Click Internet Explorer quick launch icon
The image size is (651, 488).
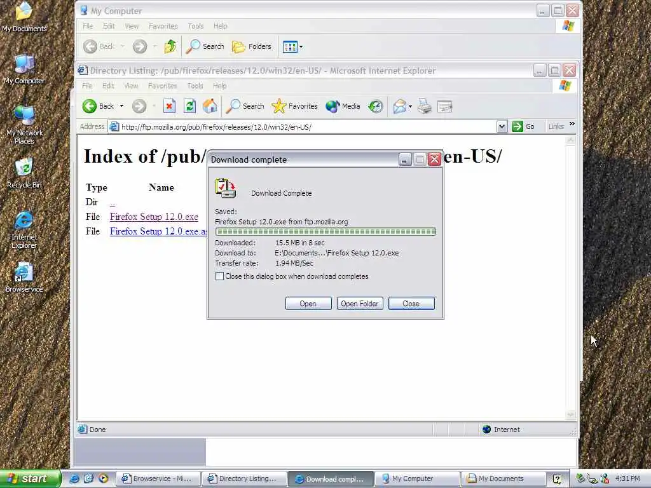[74, 478]
